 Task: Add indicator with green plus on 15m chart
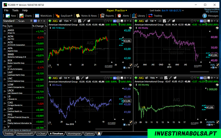50,21
